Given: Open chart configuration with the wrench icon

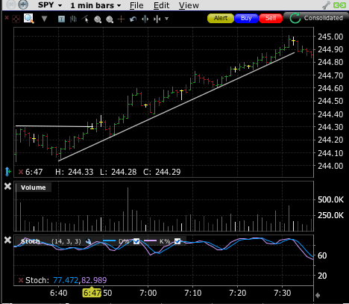Looking at the screenshot, I should click(x=327, y=5).
